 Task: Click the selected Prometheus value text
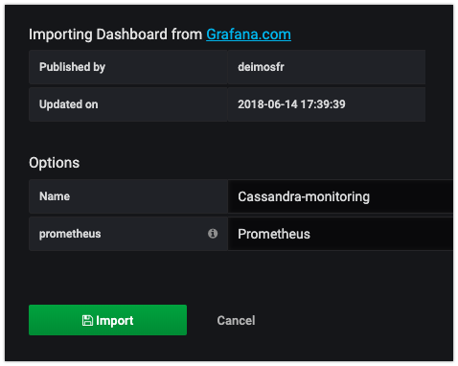274,234
